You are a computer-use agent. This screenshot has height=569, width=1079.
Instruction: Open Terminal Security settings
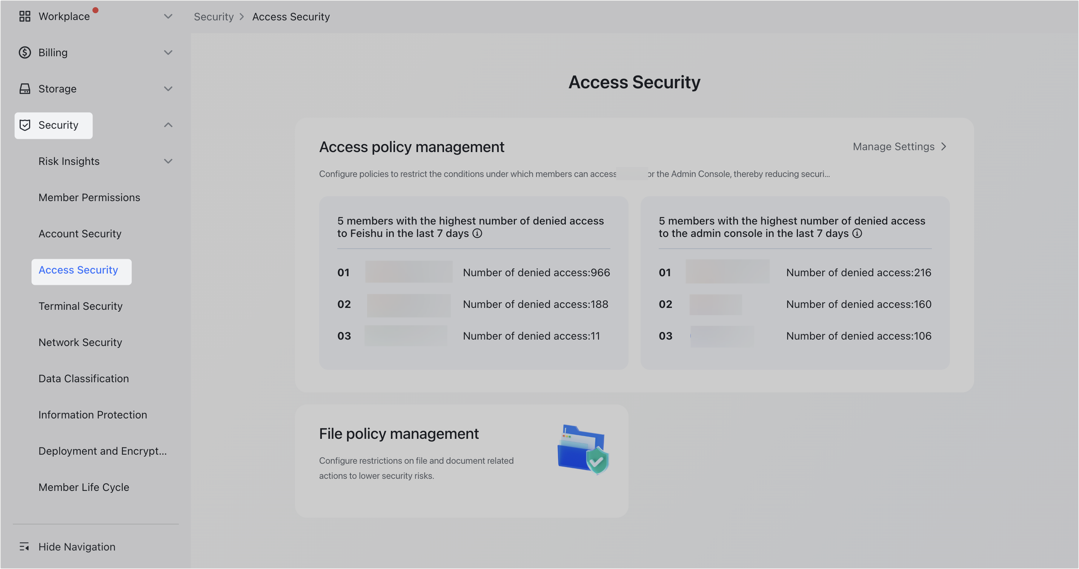[80, 306]
